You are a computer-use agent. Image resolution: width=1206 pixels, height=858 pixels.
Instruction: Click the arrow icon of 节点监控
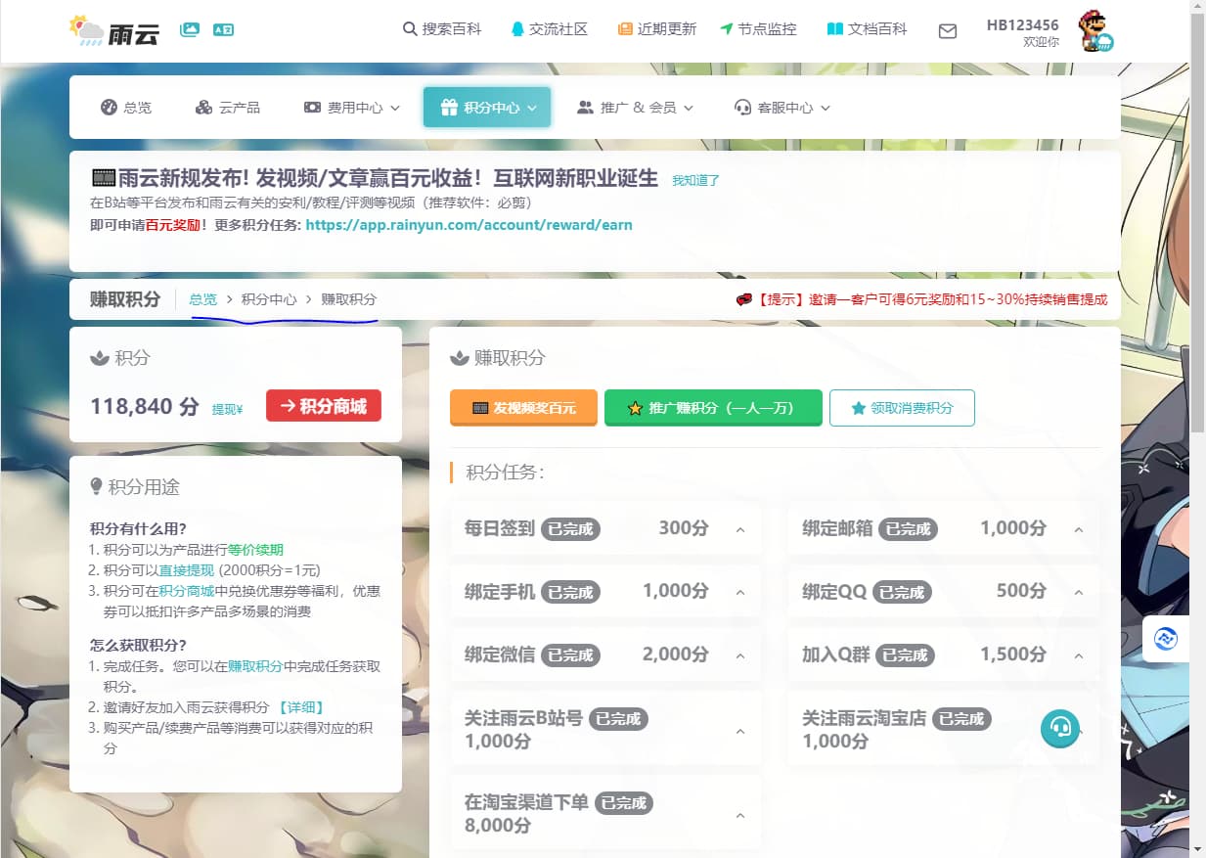(726, 29)
